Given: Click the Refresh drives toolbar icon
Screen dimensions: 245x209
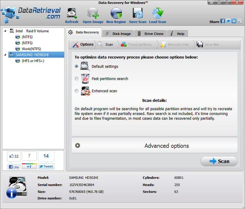Looking at the screenshot, I should tap(72, 13).
